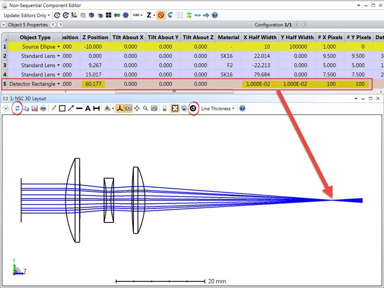Open Help in Non-Sequential Component Editor toolbar
Image resolution: width=384 pixels, height=288 pixels.
[x=215, y=16]
